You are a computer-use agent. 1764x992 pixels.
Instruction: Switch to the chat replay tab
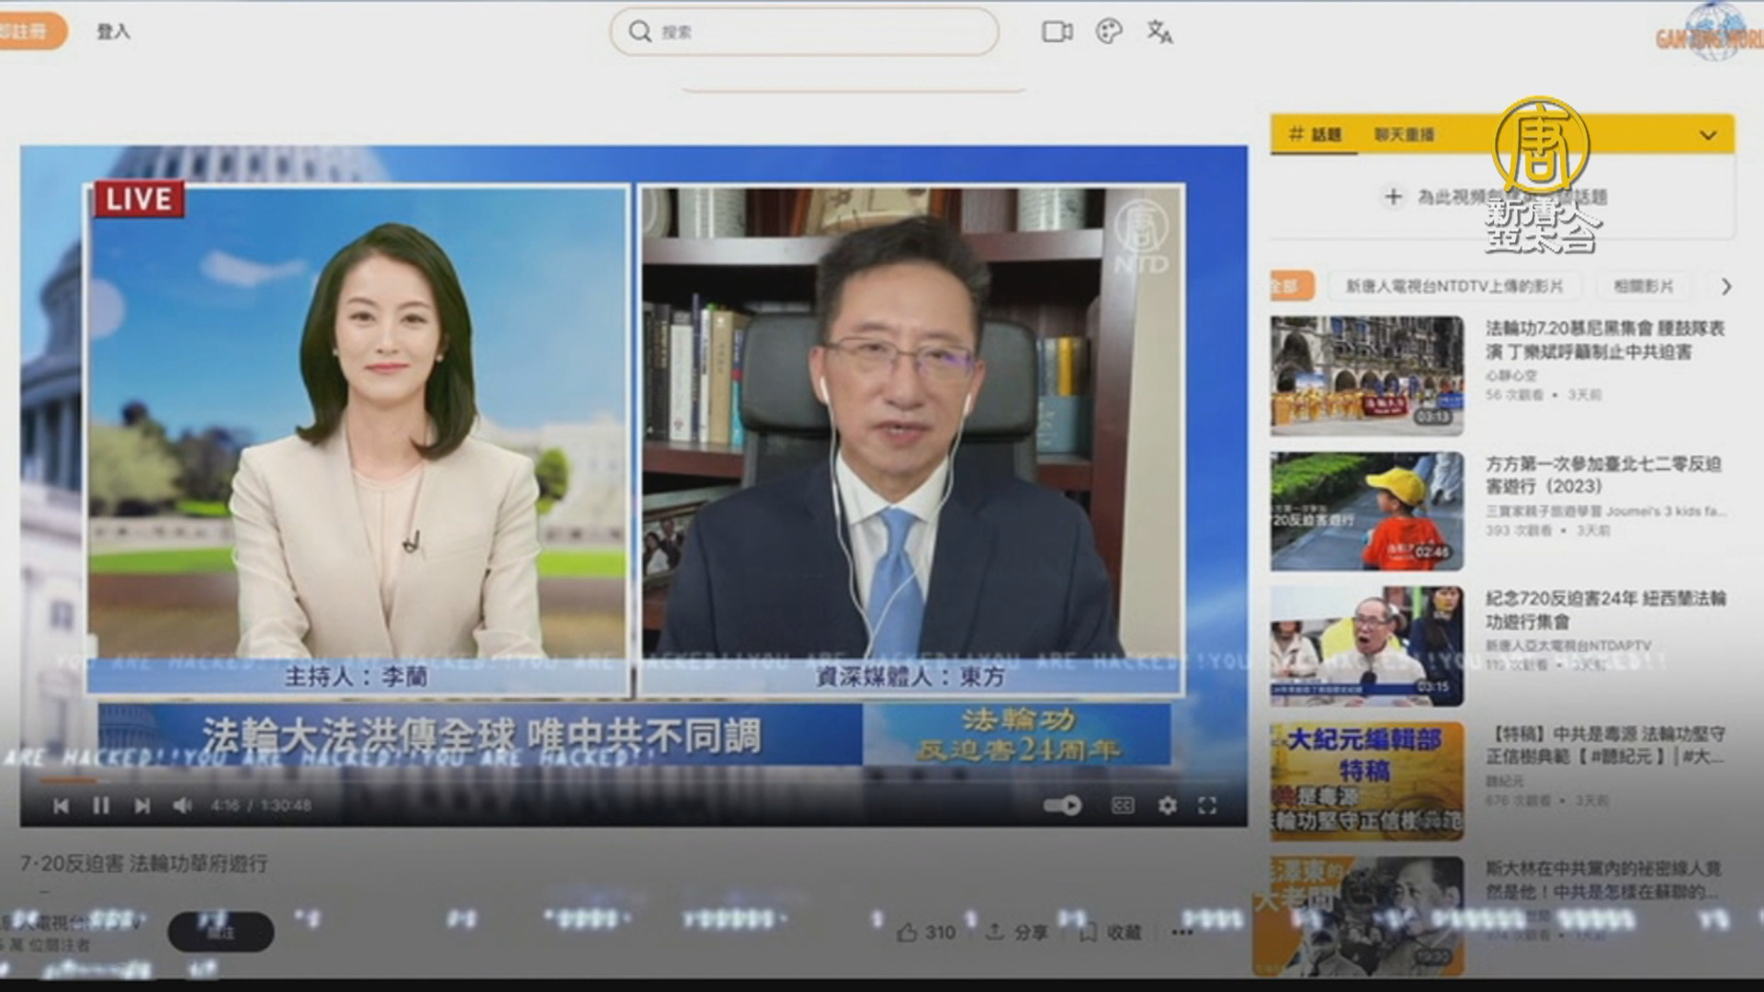coord(1404,135)
